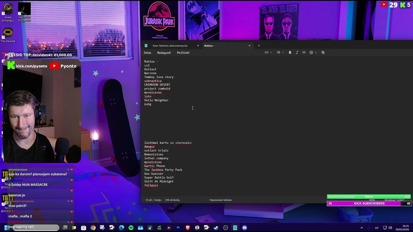Select the Roblox - tab
The height and width of the screenshot is (232, 413).
(209, 46)
